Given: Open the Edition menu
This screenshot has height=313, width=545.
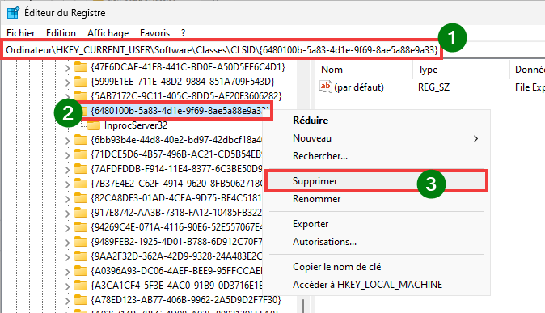Looking at the screenshot, I should tap(61, 33).
